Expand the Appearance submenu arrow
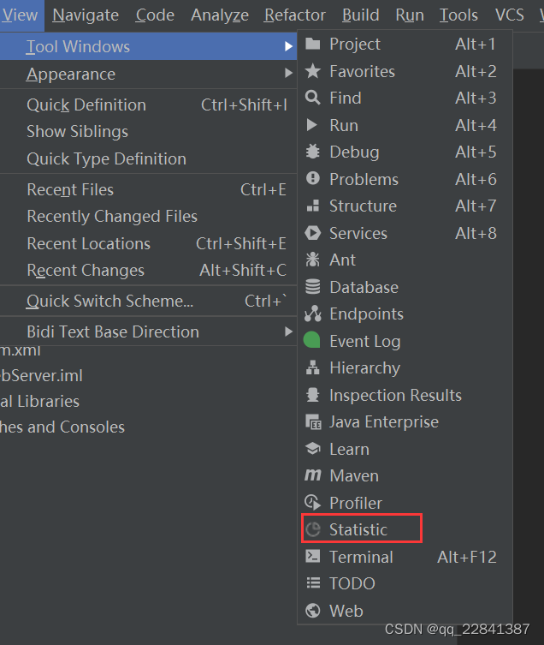Image resolution: width=544 pixels, height=645 pixels. (x=289, y=73)
